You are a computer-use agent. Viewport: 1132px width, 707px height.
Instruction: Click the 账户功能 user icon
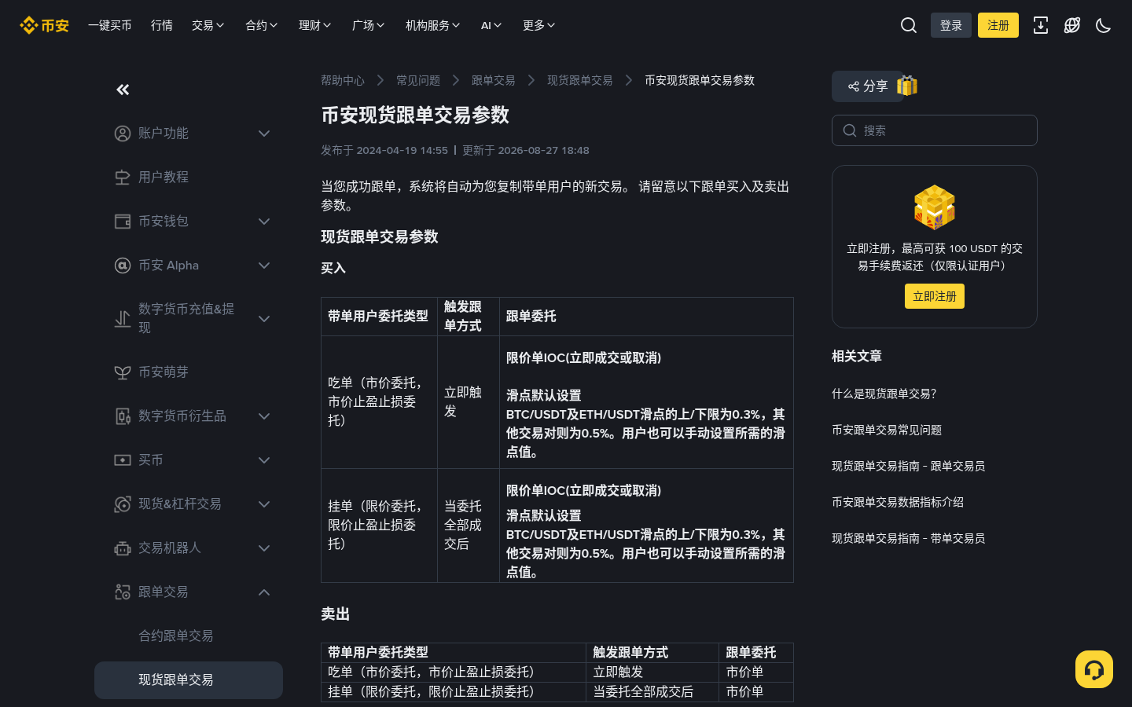click(x=123, y=134)
